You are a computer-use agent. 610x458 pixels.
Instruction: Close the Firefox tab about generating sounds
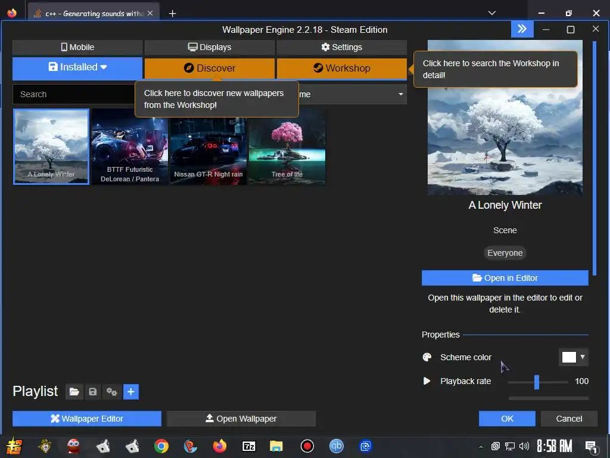tap(150, 13)
